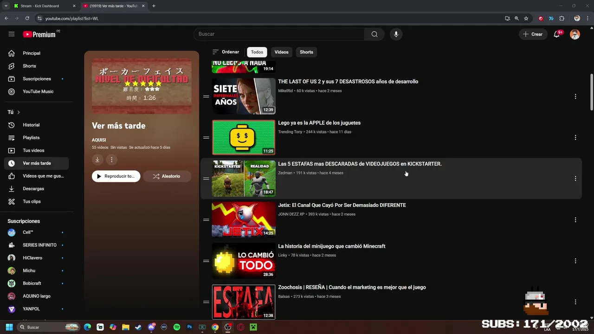Bookmark this page with star

point(526,19)
